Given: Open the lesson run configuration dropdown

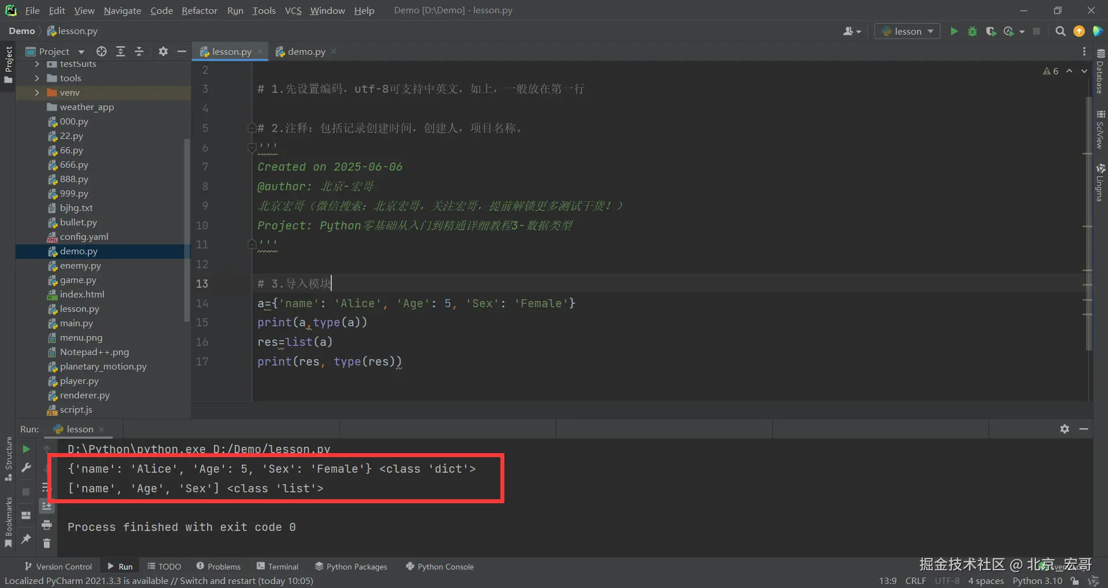Looking at the screenshot, I should (x=907, y=31).
